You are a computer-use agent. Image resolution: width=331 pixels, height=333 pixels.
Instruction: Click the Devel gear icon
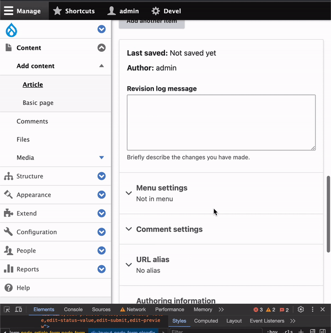156,10
